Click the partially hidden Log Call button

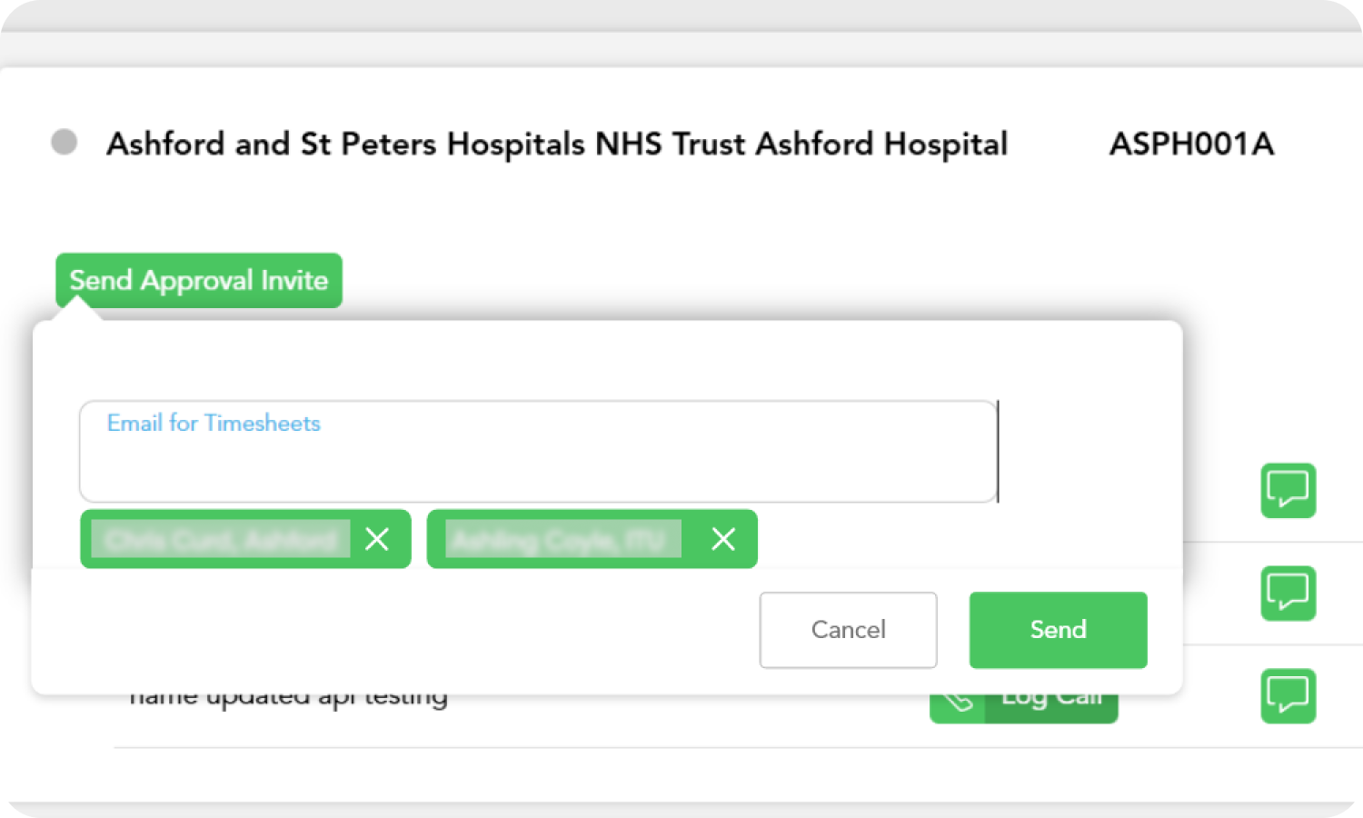click(x=1052, y=703)
